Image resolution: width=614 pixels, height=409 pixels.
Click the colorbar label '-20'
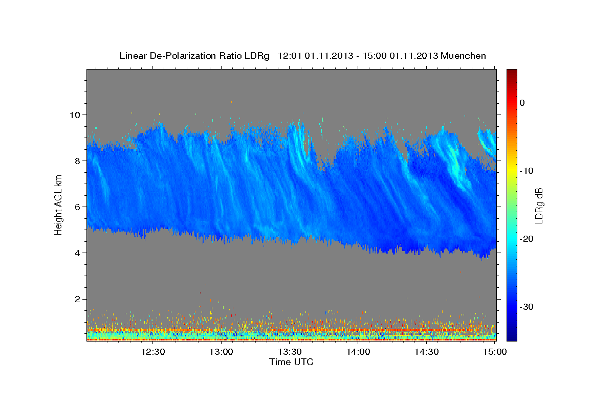coord(528,239)
